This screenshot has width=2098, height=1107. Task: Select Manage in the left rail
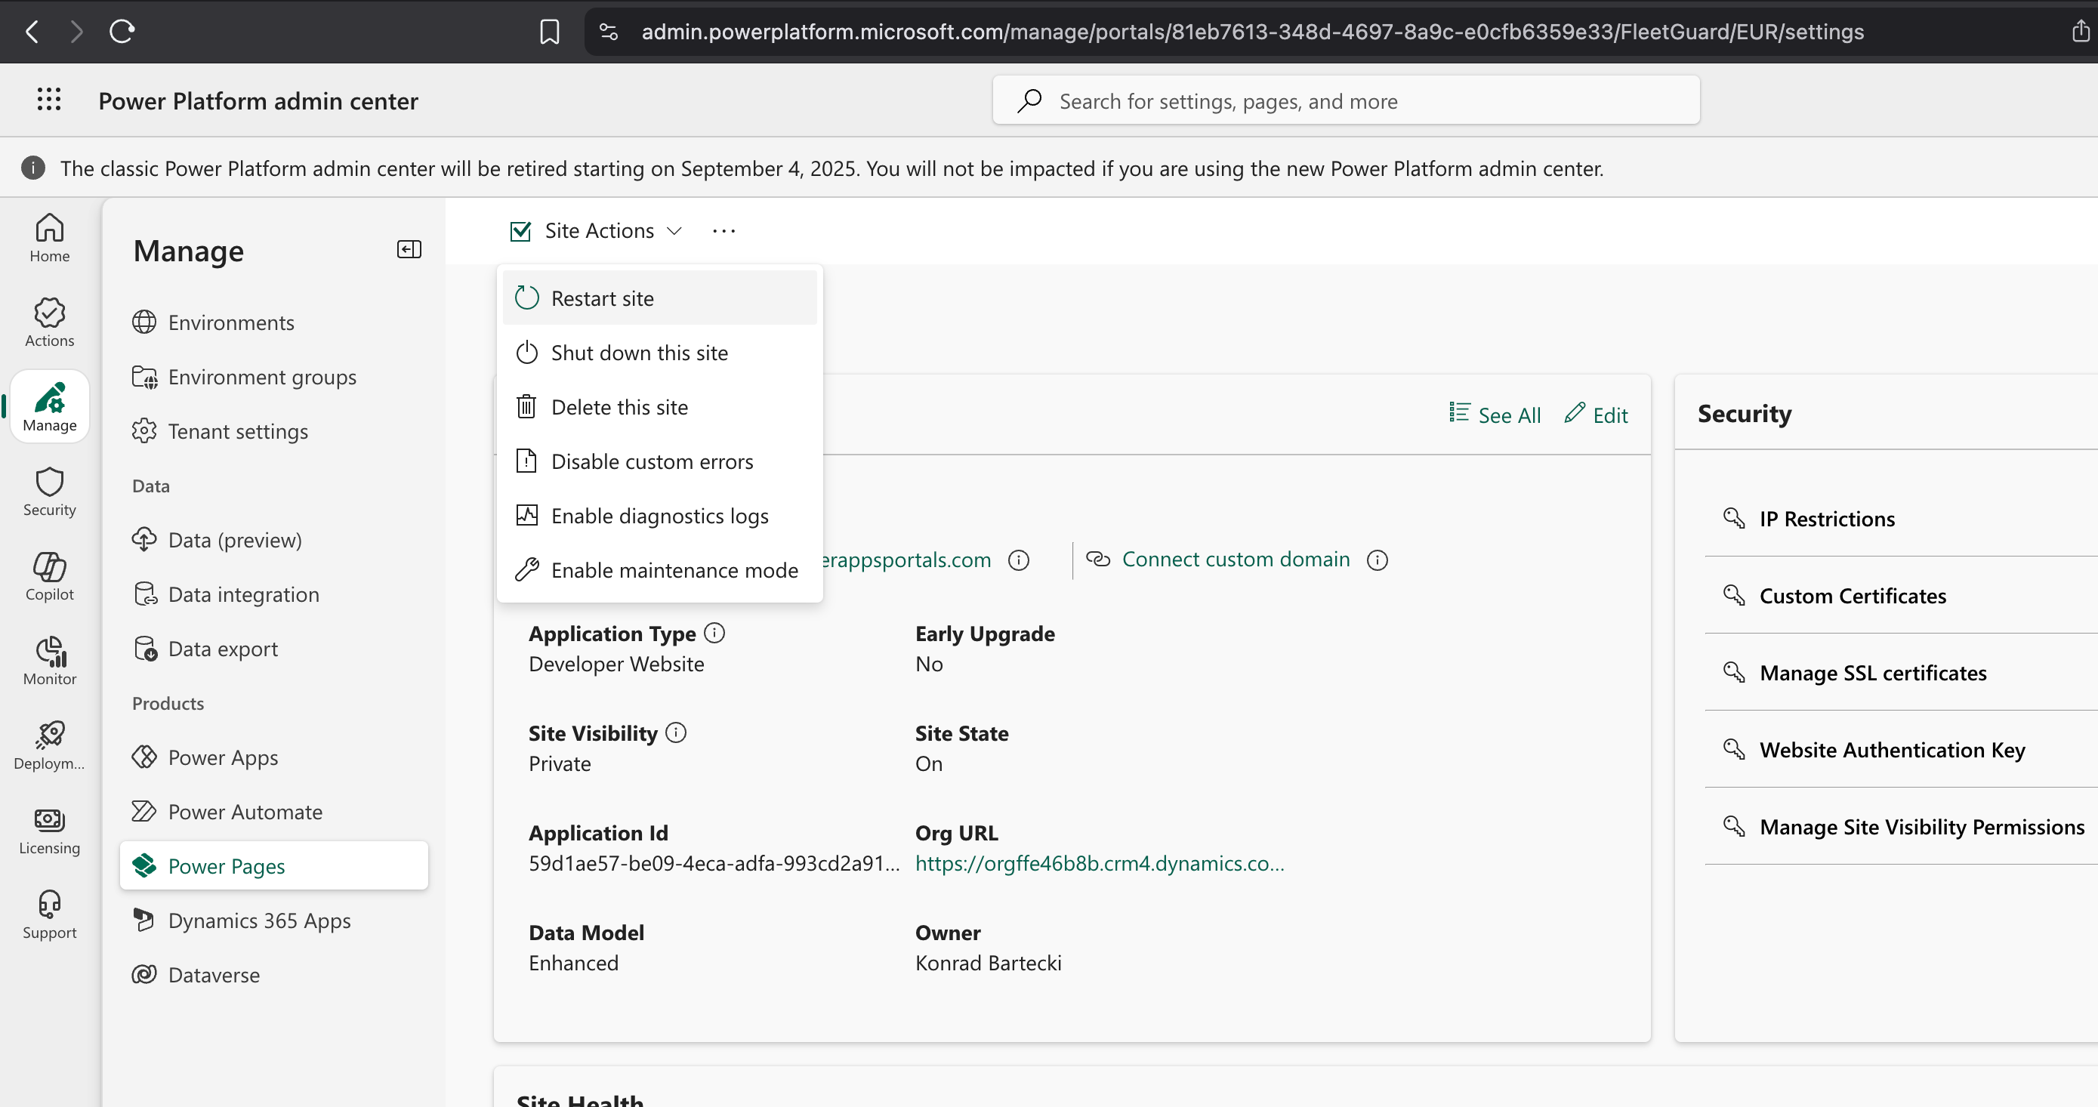tap(50, 406)
